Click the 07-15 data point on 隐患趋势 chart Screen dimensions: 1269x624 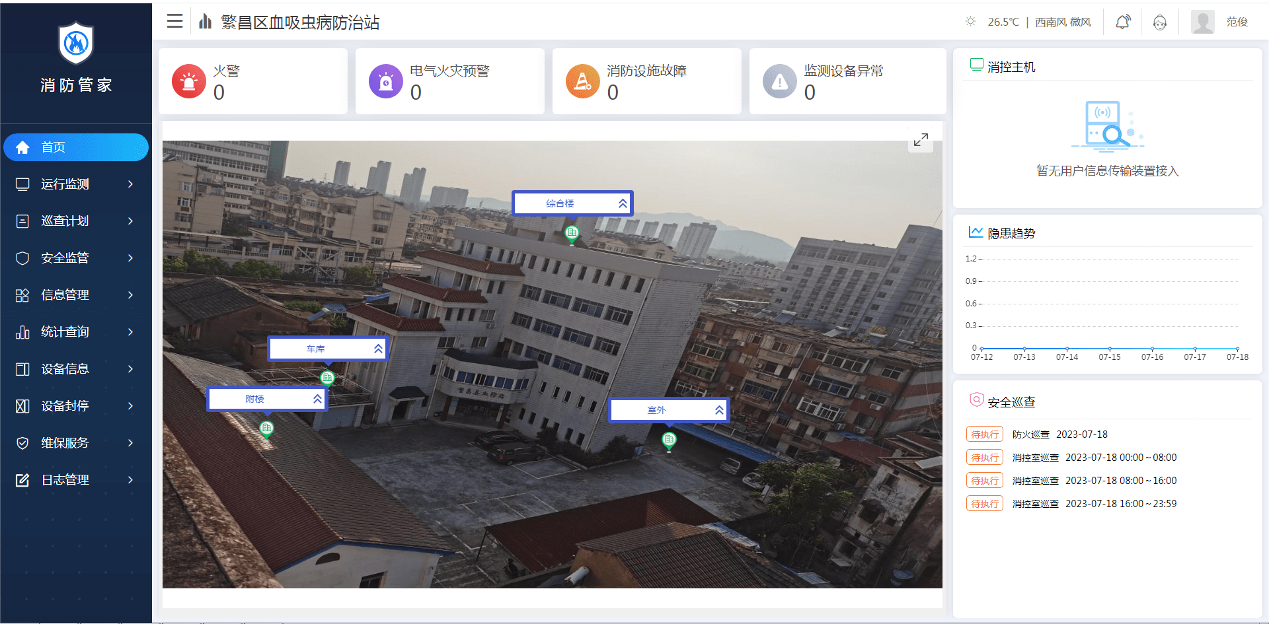pos(1110,348)
